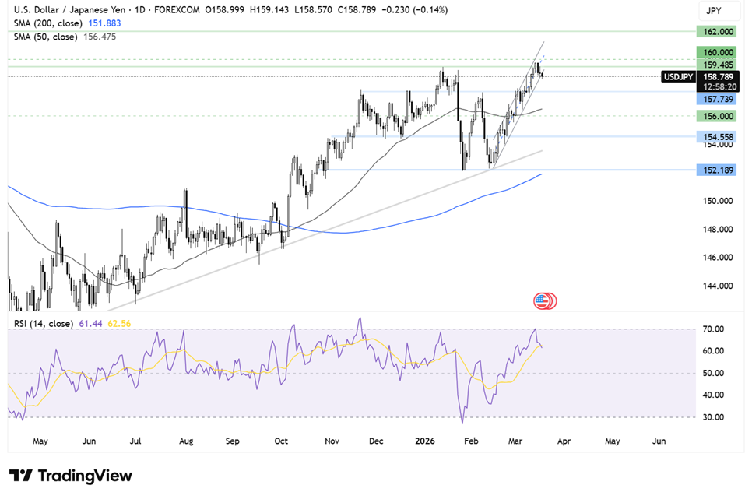Select the 152.189 blue support level label

715,170
